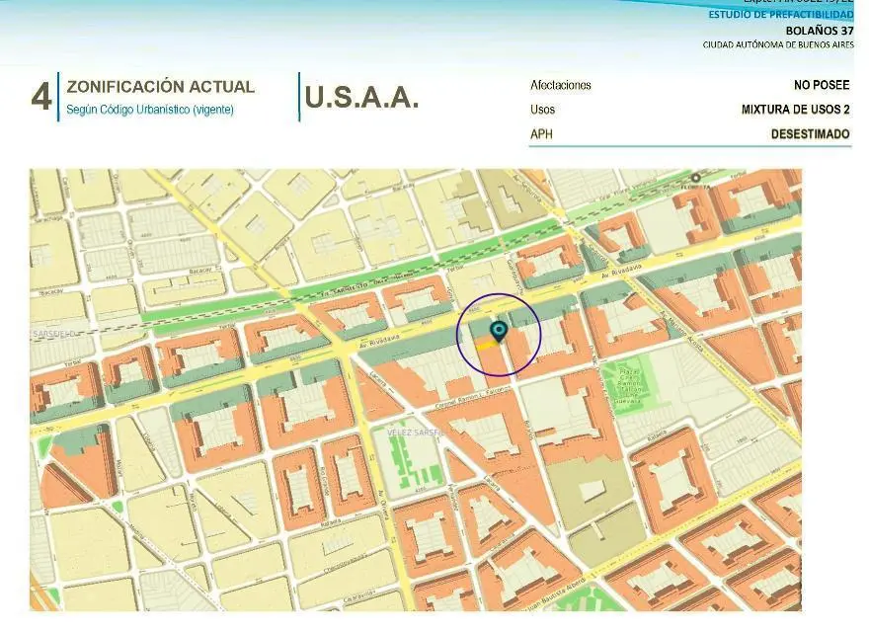This screenshot has width=869, height=632.
Task: Click the teal location pin marker
Action: pos(500,333)
